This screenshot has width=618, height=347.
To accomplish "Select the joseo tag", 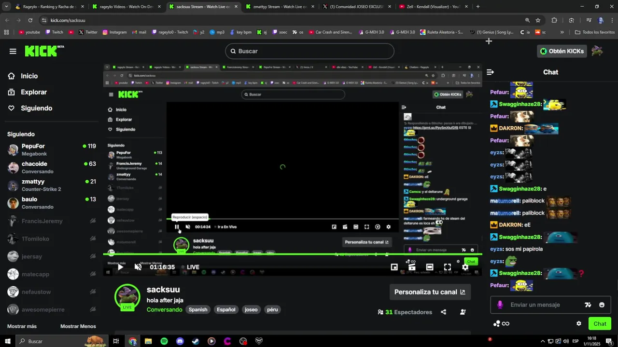I will coord(251,309).
